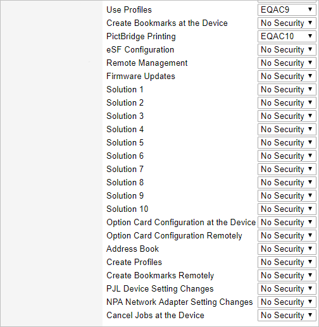This screenshot has width=319, height=327.
Task: Open the Solution 10 security dropdown
Action: (x=287, y=209)
